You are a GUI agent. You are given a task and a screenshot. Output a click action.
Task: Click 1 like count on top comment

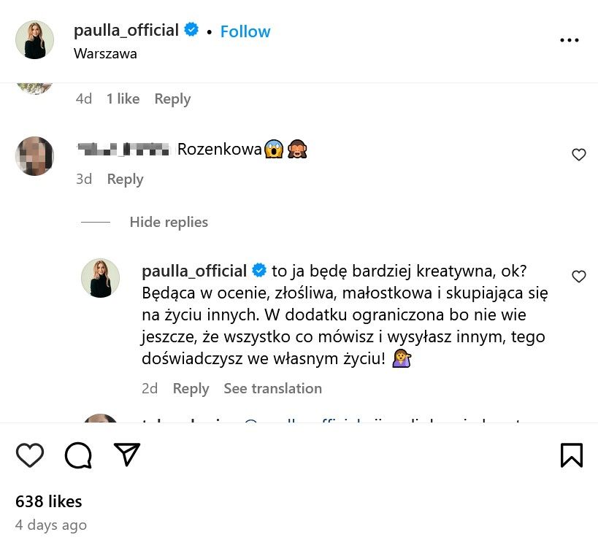click(x=123, y=99)
